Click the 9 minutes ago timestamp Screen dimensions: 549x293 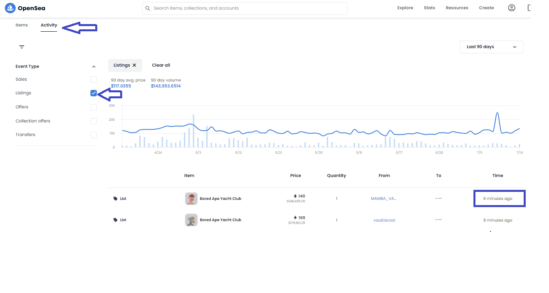coord(498,220)
